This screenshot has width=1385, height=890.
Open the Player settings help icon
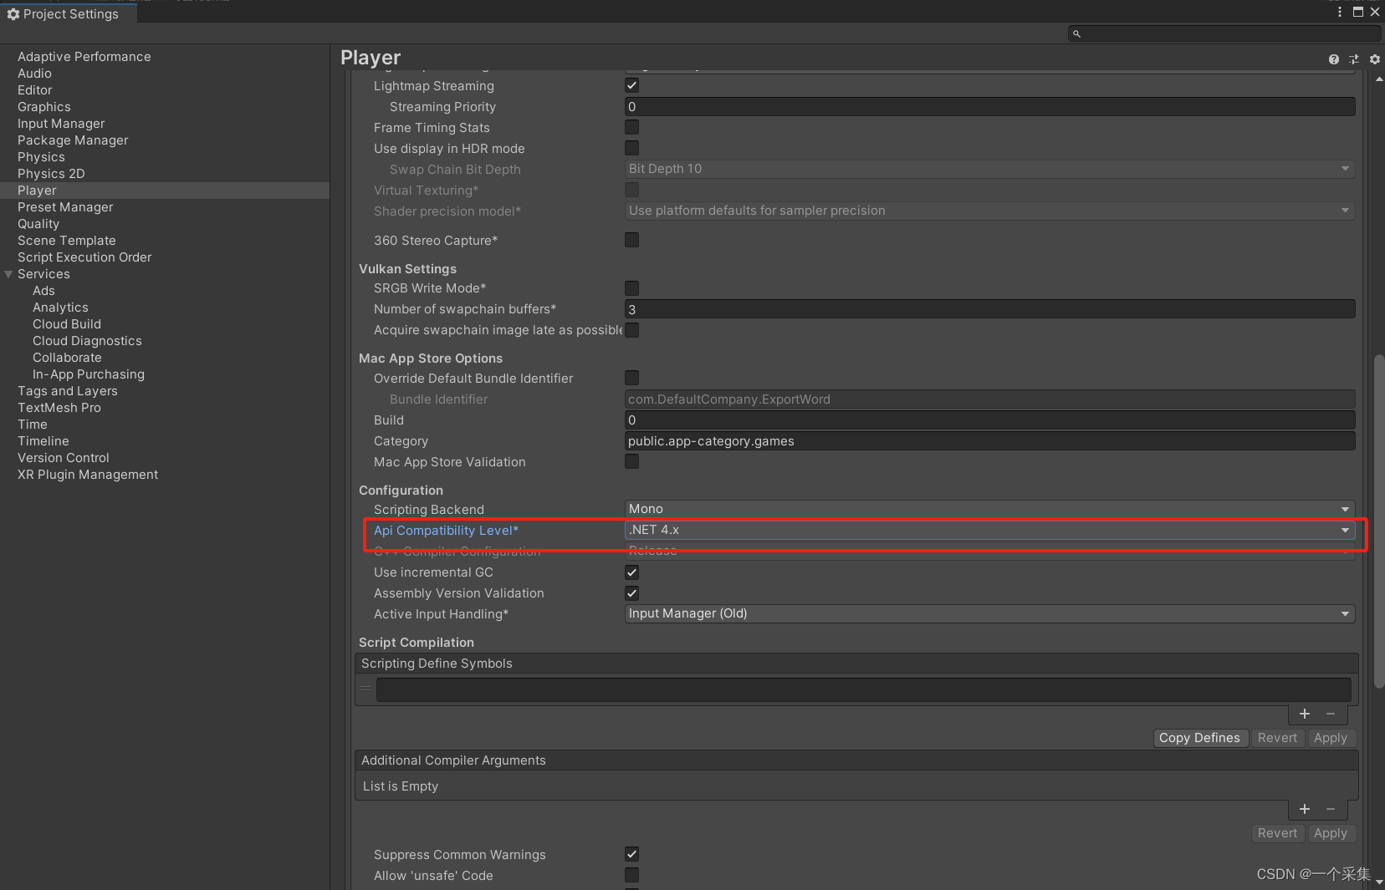coord(1332,59)
